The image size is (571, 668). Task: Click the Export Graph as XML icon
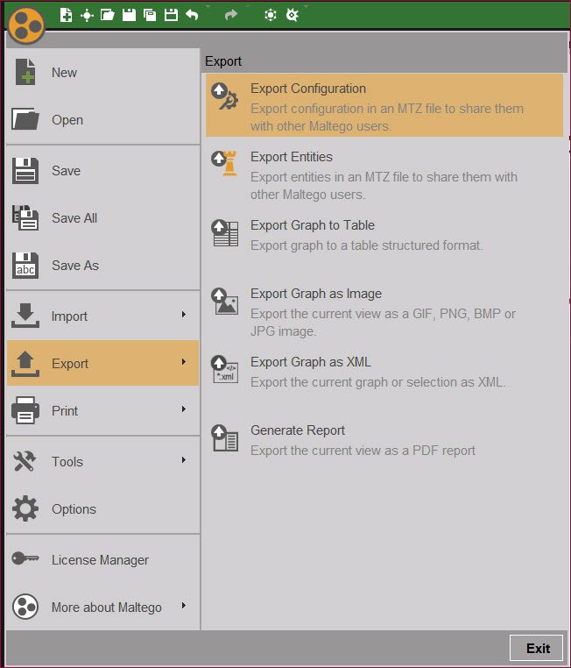pyautogui.click(x=225, y=369)
